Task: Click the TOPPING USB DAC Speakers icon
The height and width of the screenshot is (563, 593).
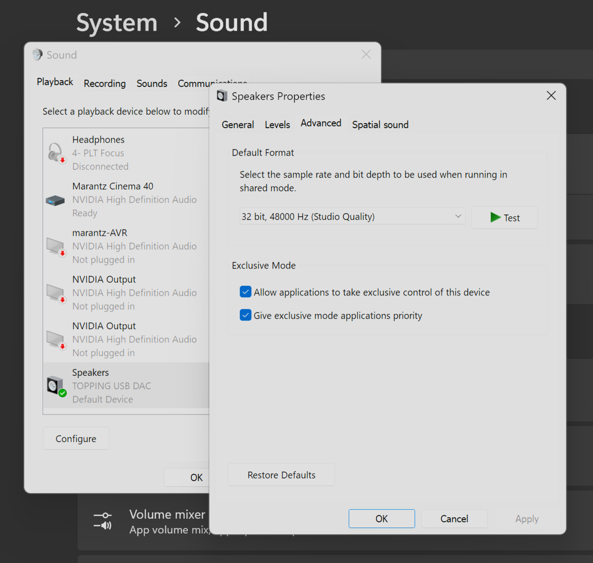Action: click(56, 386)
